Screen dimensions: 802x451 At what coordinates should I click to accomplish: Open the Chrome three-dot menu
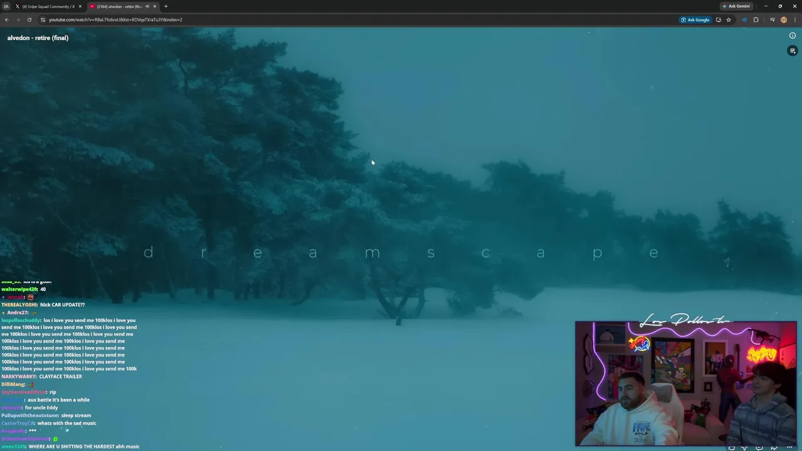coord(794,19)
